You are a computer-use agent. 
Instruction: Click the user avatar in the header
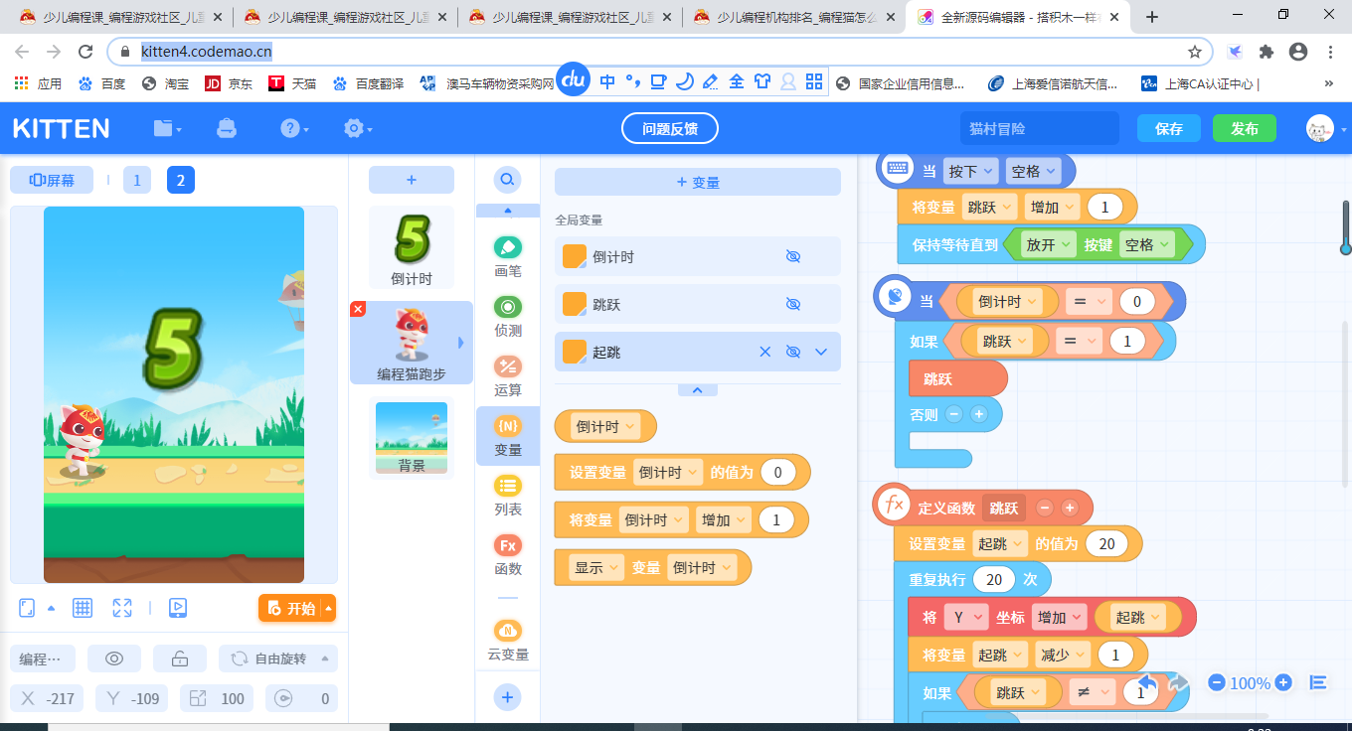(1319, 128)
